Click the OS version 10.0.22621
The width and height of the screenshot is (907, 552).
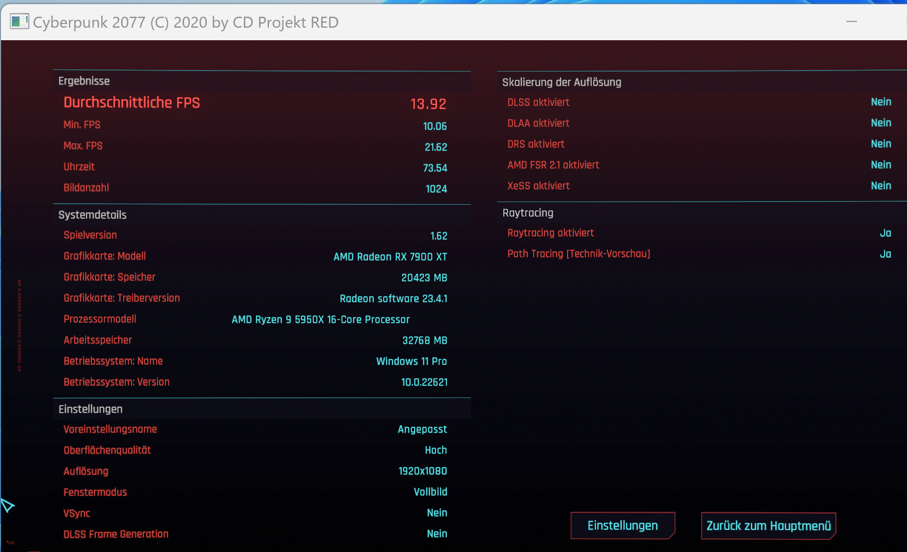click(424, 382)
